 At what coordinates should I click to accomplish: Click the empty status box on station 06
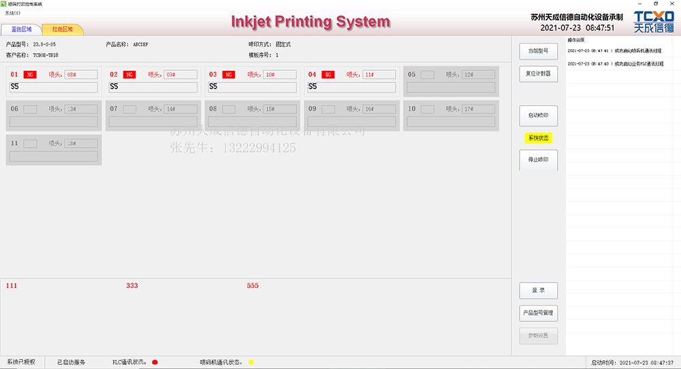pyautogui.click(x=30, y=109)
